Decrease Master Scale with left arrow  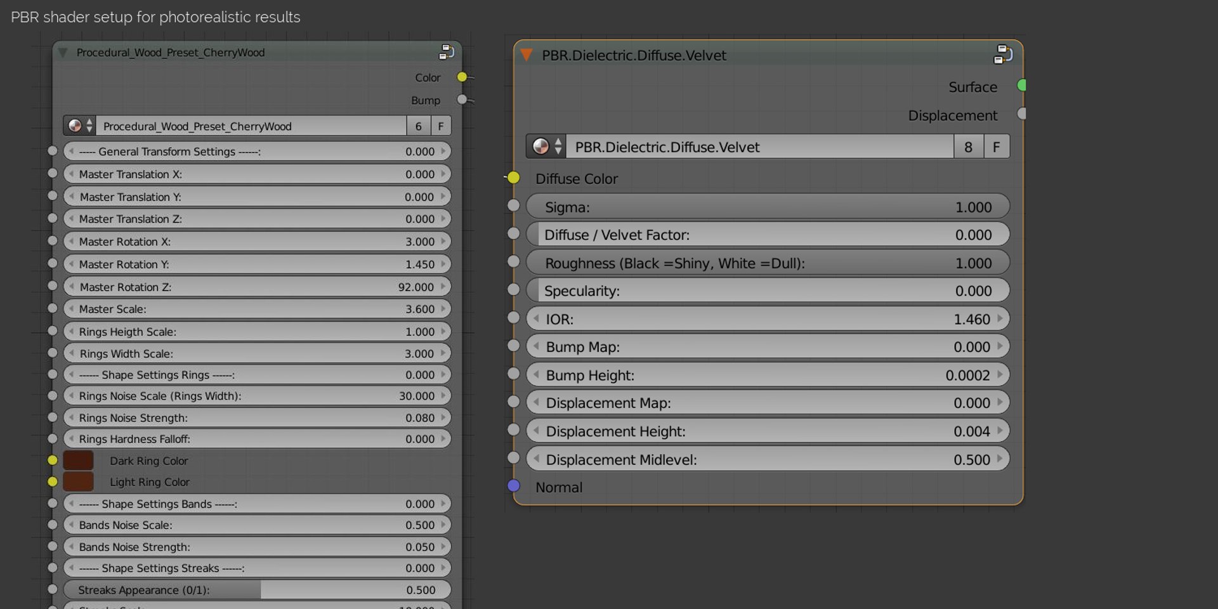coord(71,308)
